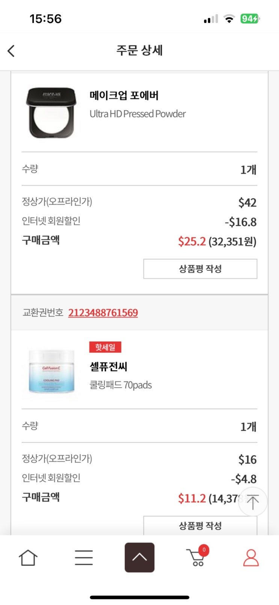
Task: Tap the cart badge showing 0
Action: click(x=204, y=550)
